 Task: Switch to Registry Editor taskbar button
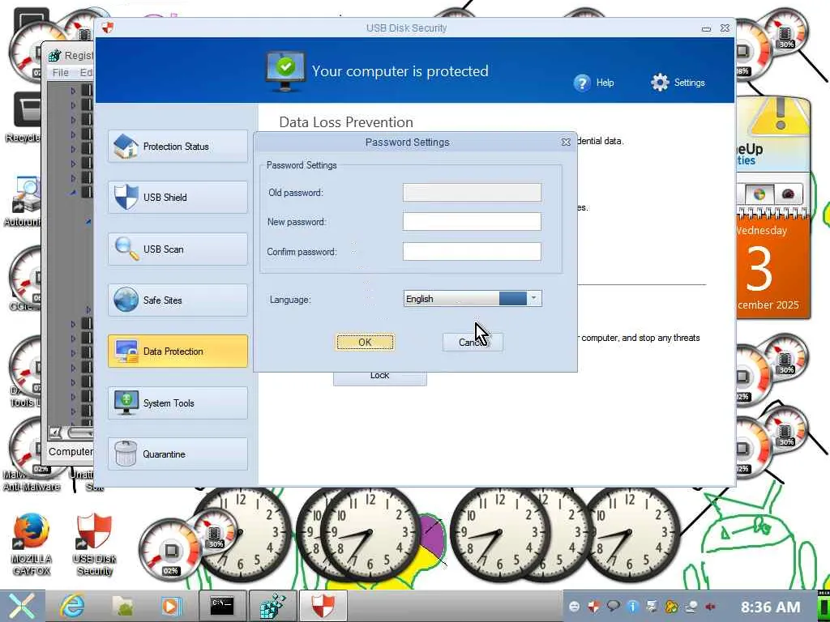[x=272, y=606]
